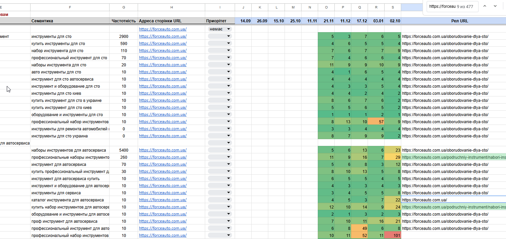506x239 pixels.
Task: Open priority dropdown for 'инструменты для сервиса' row
Action: click(219, 193)
